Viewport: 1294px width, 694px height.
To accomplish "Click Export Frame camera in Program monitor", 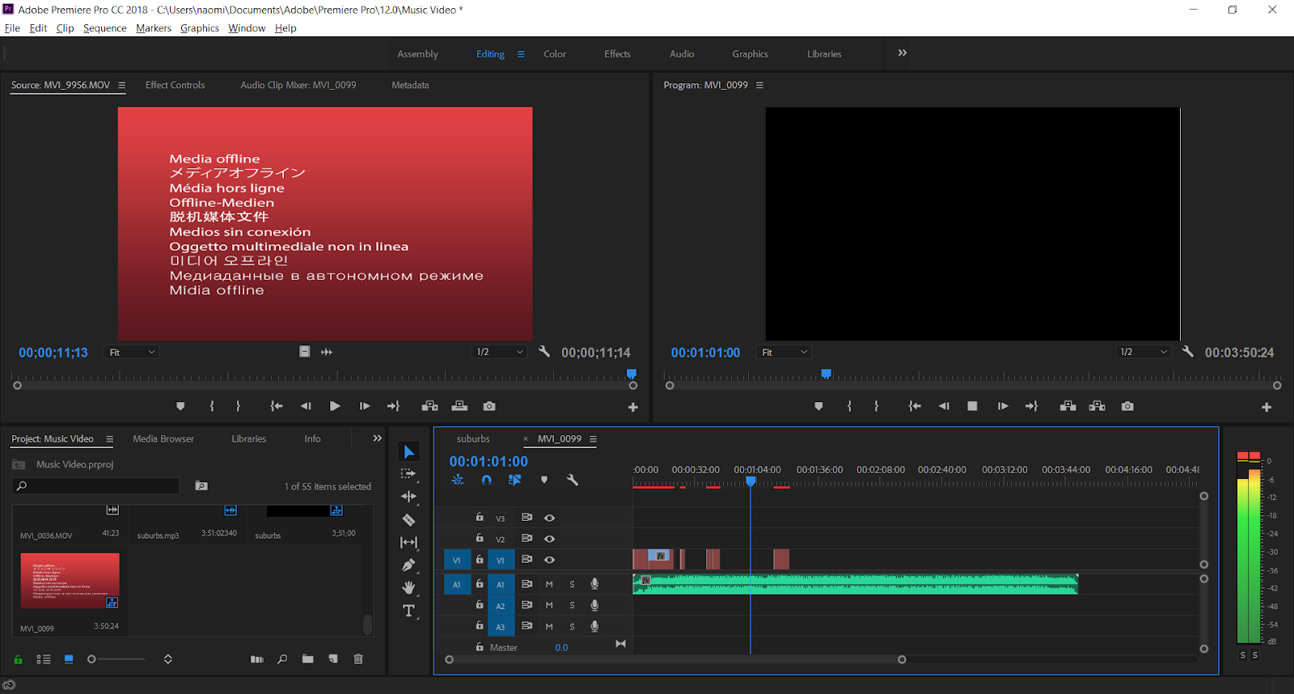I will point(1127,406).
